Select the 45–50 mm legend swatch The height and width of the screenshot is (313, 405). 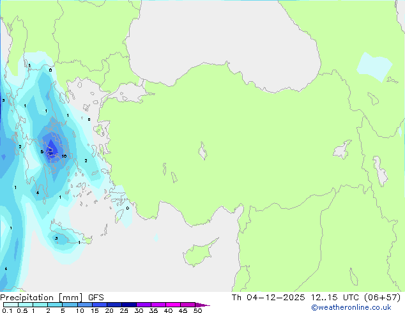pyautogui.click(x=188, y=305)
